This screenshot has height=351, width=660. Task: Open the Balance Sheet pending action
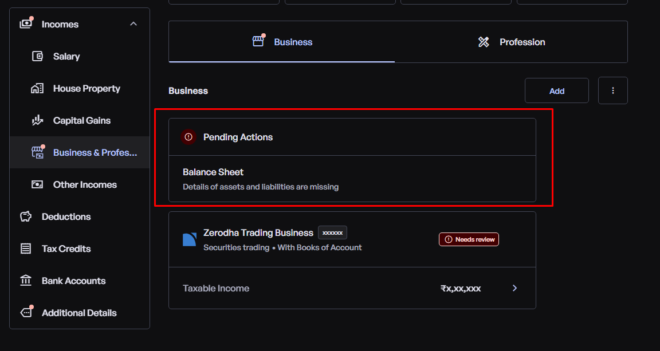(x=352, y=179)
